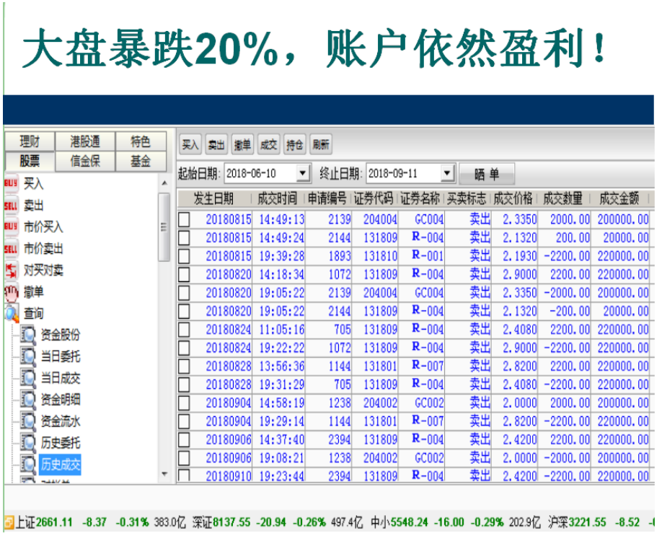Click the red BUY icon beside 买入
This screenshot has width=662, height=536.
[x=11, y=184]
